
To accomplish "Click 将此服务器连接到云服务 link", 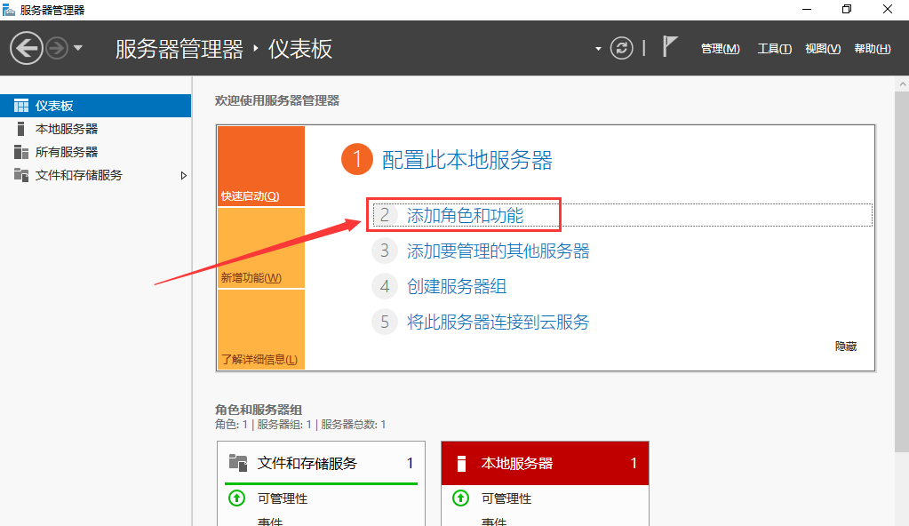I will (498, 322).
